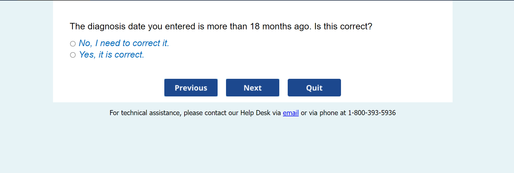Exit the survey with the Quit button

[x=314, y=88]
